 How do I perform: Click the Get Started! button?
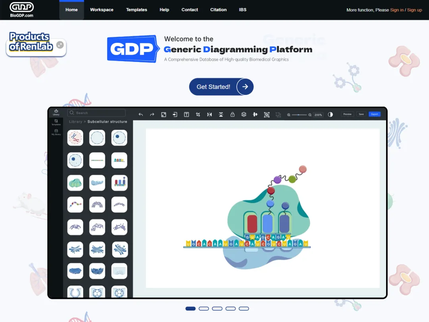[x=221, y=87]
